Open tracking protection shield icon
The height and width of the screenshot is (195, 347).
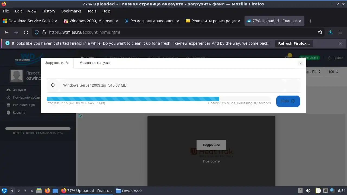pyautogui.click(x=37, y=32)
